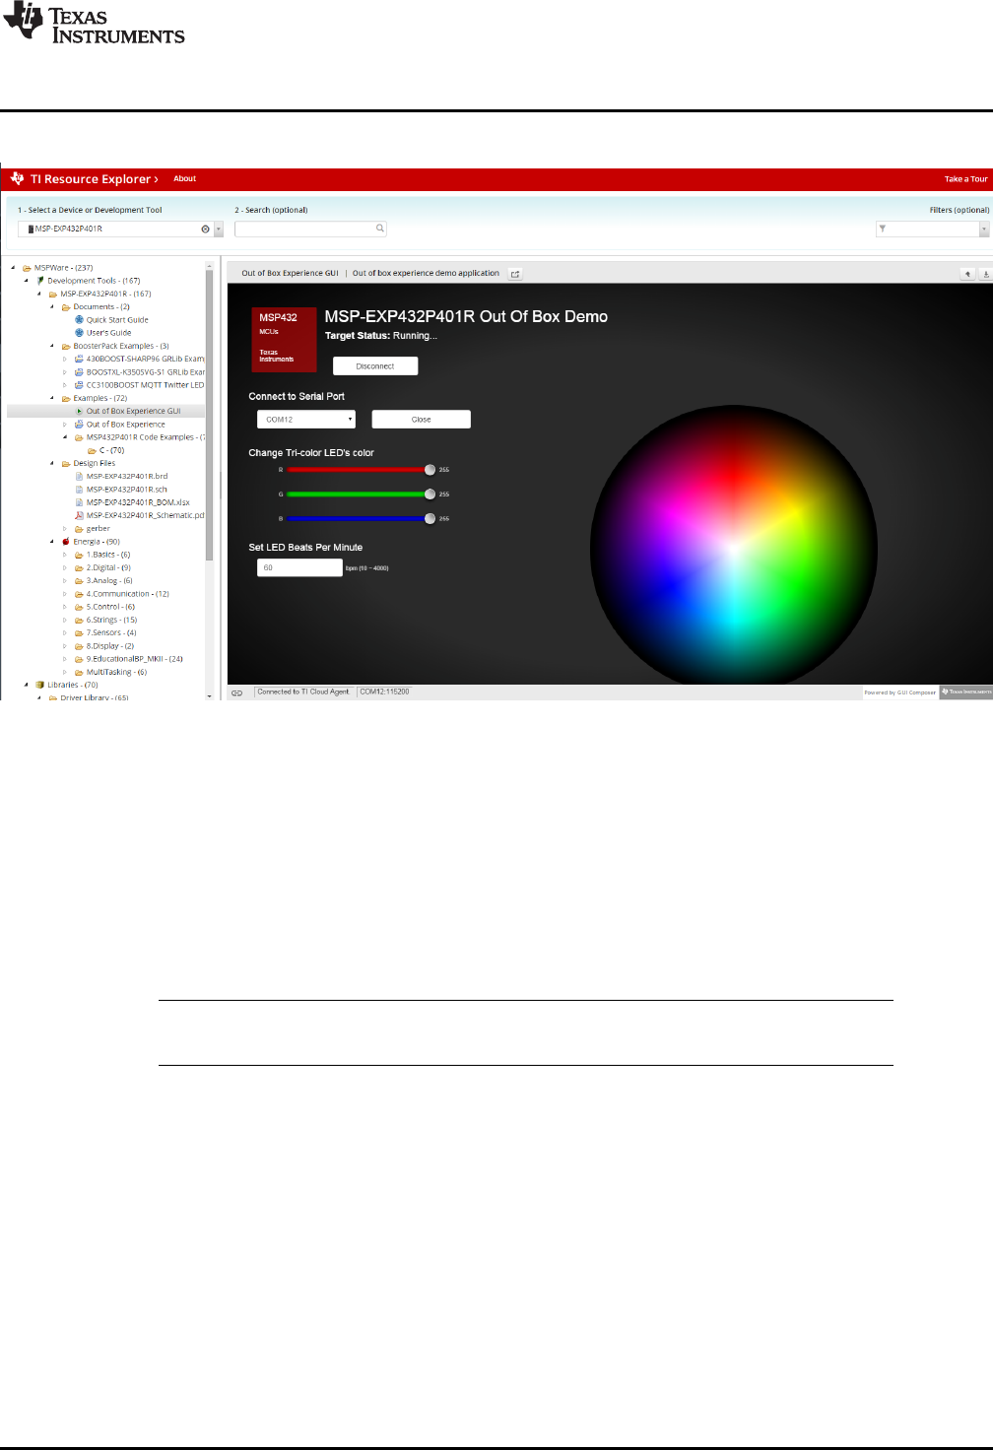Select the 2.Digital - (9) folder
The height and width of the screenshot is (1450, 993).
click(x=108, y=567)
